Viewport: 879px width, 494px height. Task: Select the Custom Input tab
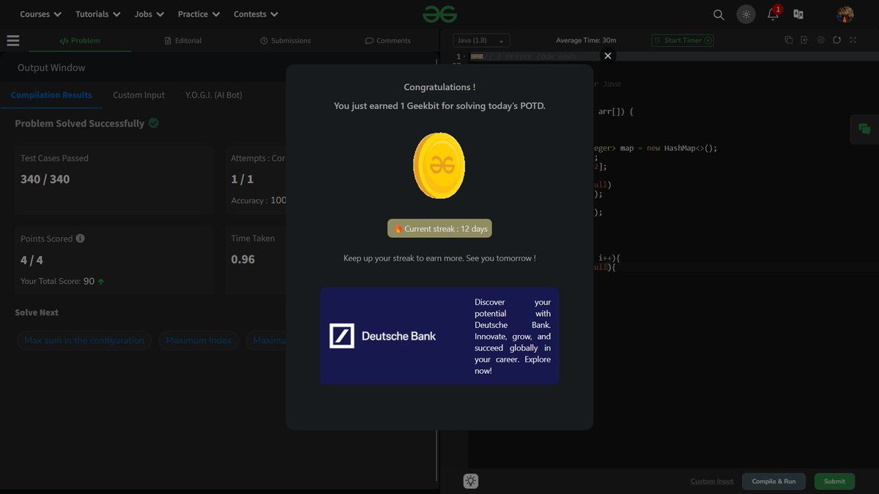138,95
